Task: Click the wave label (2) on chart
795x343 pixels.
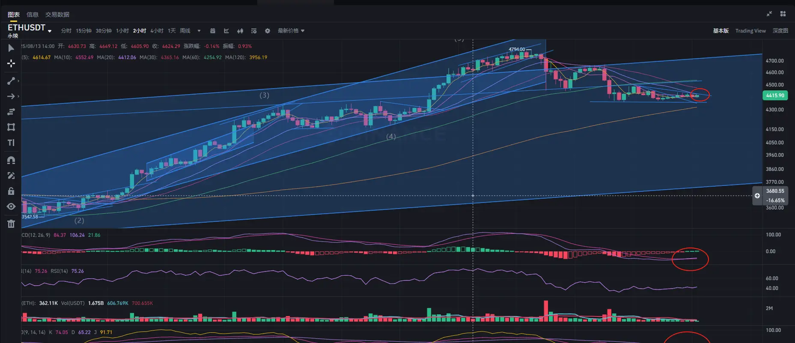Action: click(x=79, y=221)
